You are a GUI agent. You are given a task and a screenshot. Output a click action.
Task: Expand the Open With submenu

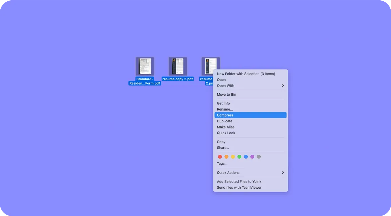[250, 86]
